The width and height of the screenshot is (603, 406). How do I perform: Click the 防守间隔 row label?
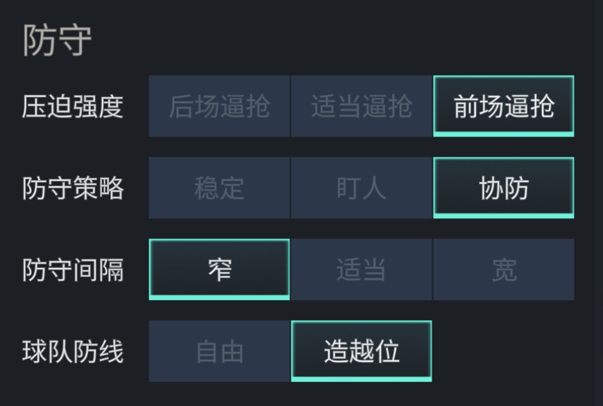(73, 270)
